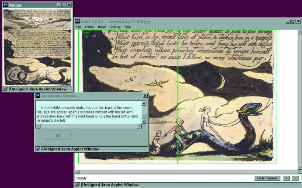Open the Frame menu

tap(89, 27)
